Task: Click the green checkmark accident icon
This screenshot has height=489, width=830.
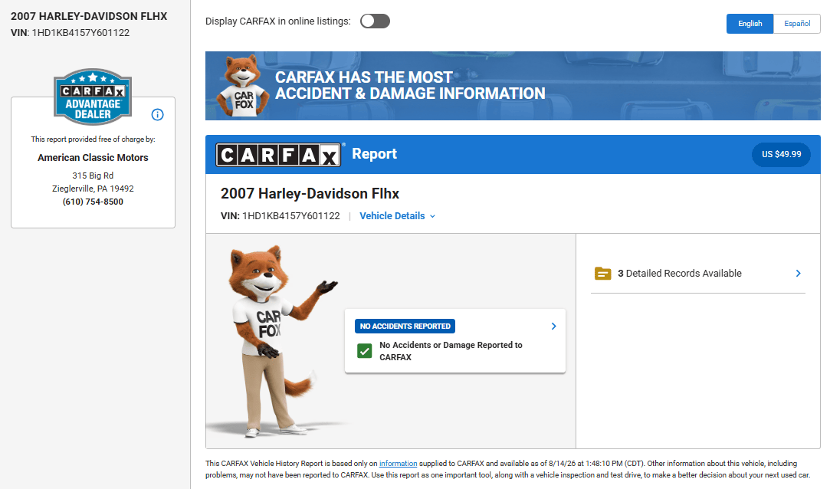Action: 364,351
